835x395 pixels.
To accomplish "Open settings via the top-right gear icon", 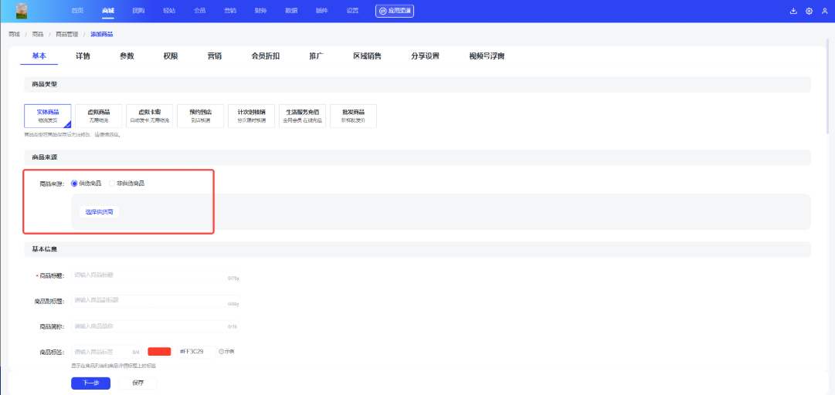I will 809,11.
